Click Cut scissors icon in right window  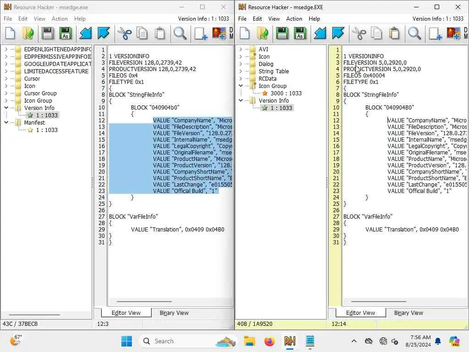coord(359,33)
